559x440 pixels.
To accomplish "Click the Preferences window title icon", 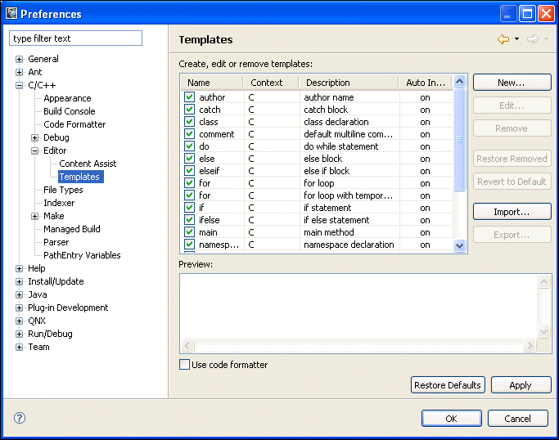I will 11,13.
